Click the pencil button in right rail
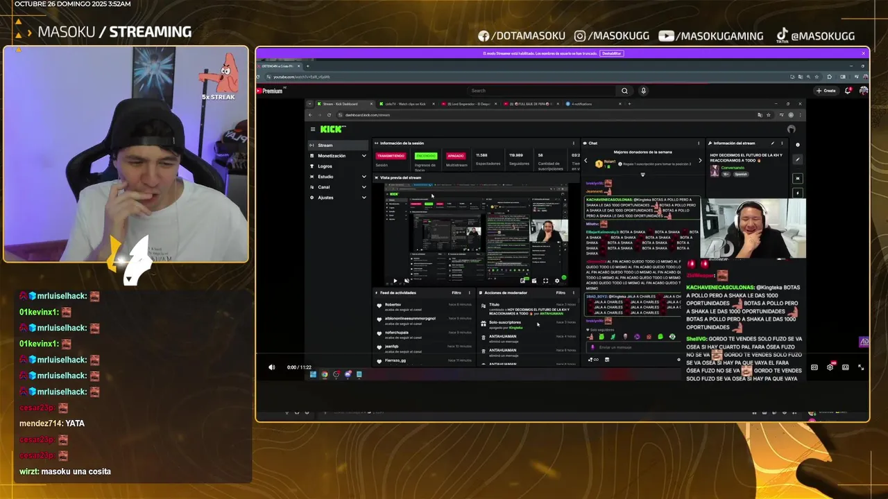Viewport: 888px width, 499px height. click(797, 159)
